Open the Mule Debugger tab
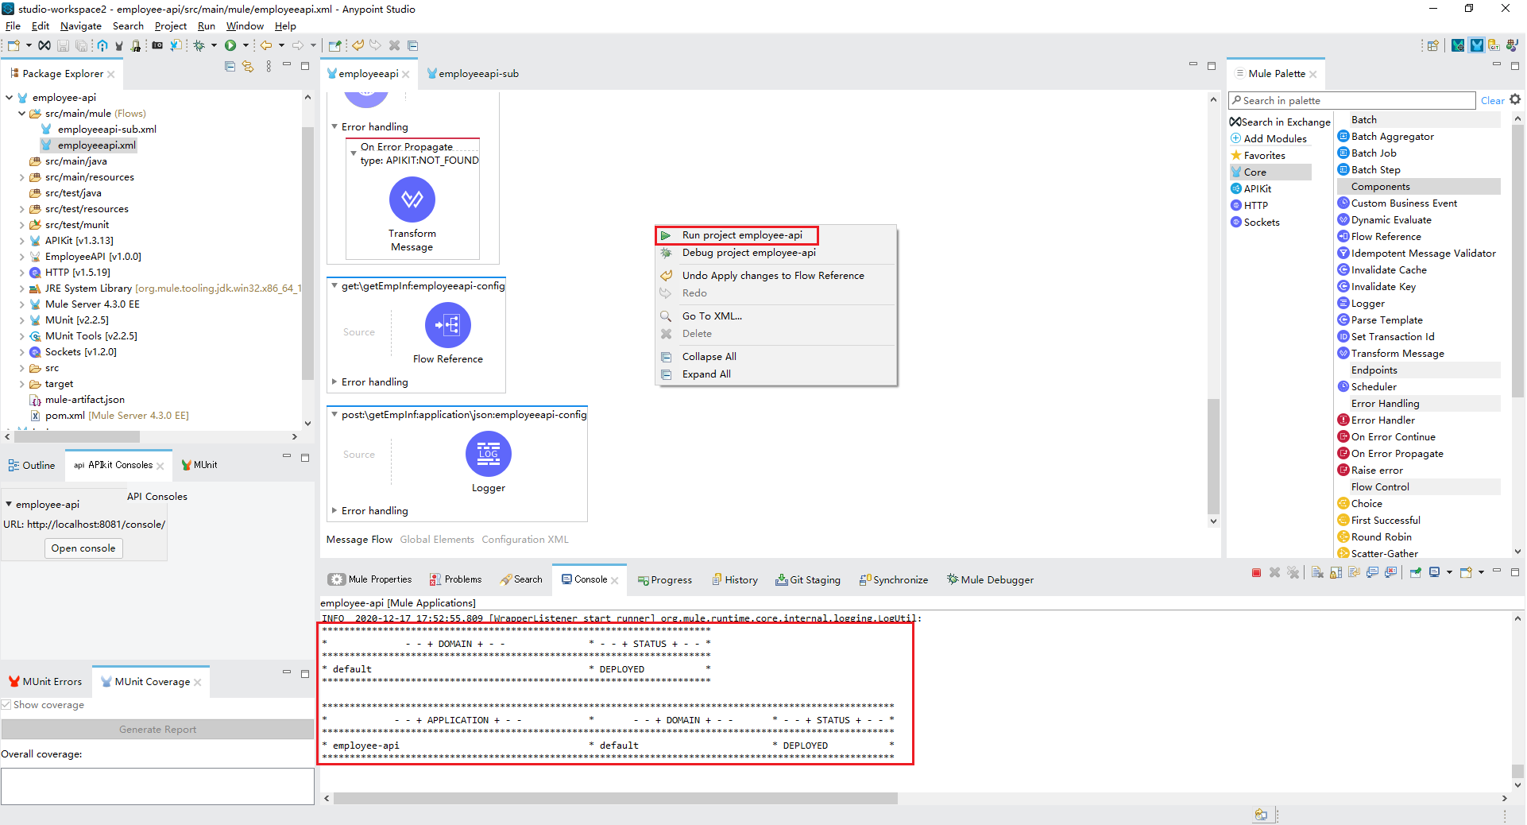The image size is (1527, 825). (x=990, y=579)
